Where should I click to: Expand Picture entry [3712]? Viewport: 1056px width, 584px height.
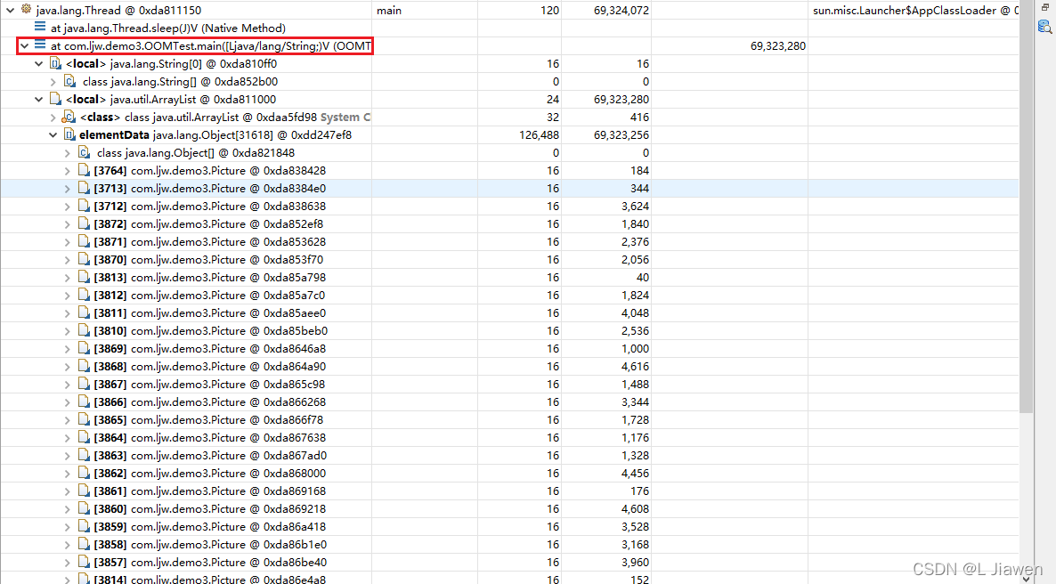point(68,207)
